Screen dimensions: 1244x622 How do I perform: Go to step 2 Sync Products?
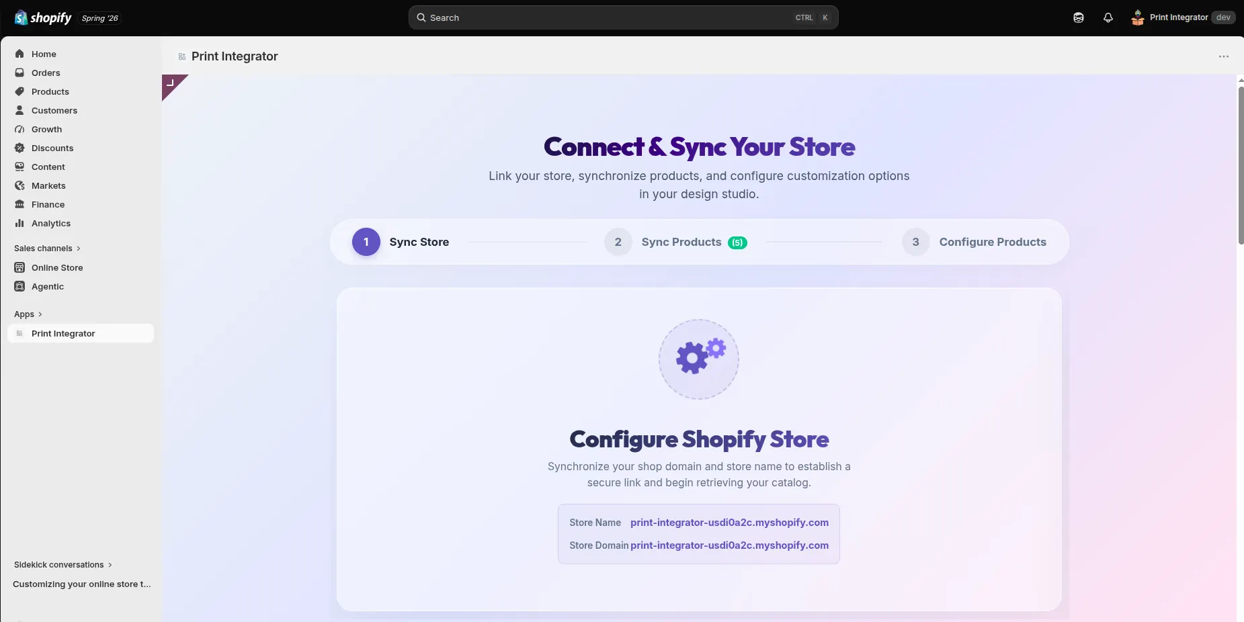pyautogui.click(x=675, y=242)
